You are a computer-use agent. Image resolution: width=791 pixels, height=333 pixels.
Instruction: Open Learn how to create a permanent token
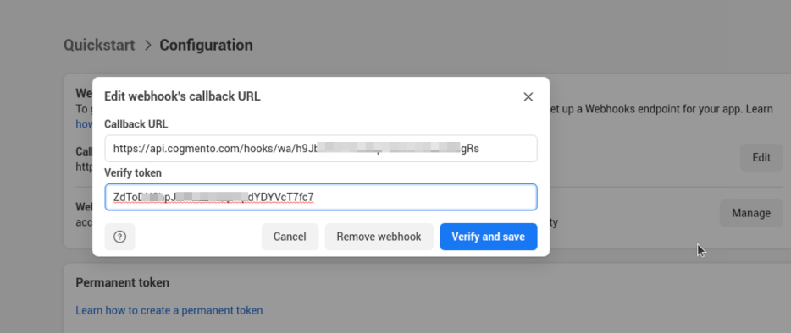[x=169, y=310]
